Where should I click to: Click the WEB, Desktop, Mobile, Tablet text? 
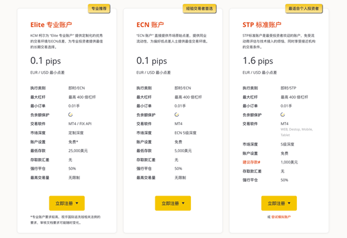tap(296, 132)
